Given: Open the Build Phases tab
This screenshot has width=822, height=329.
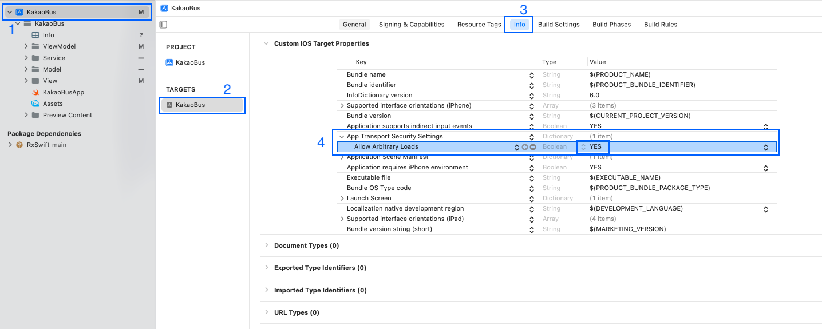Looking at the screenshot, I should click(x=611, y=25).
